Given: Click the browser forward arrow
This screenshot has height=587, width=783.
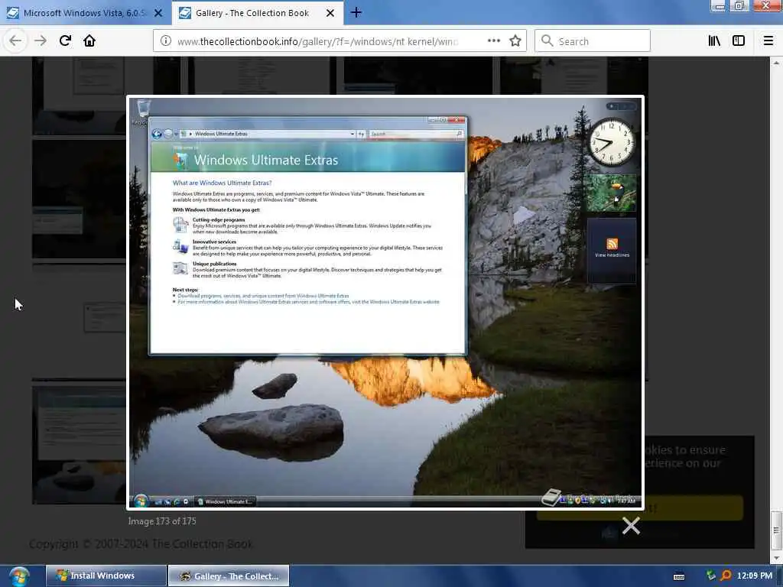Looking at the screenshot, I should click(x=41, y=41).
